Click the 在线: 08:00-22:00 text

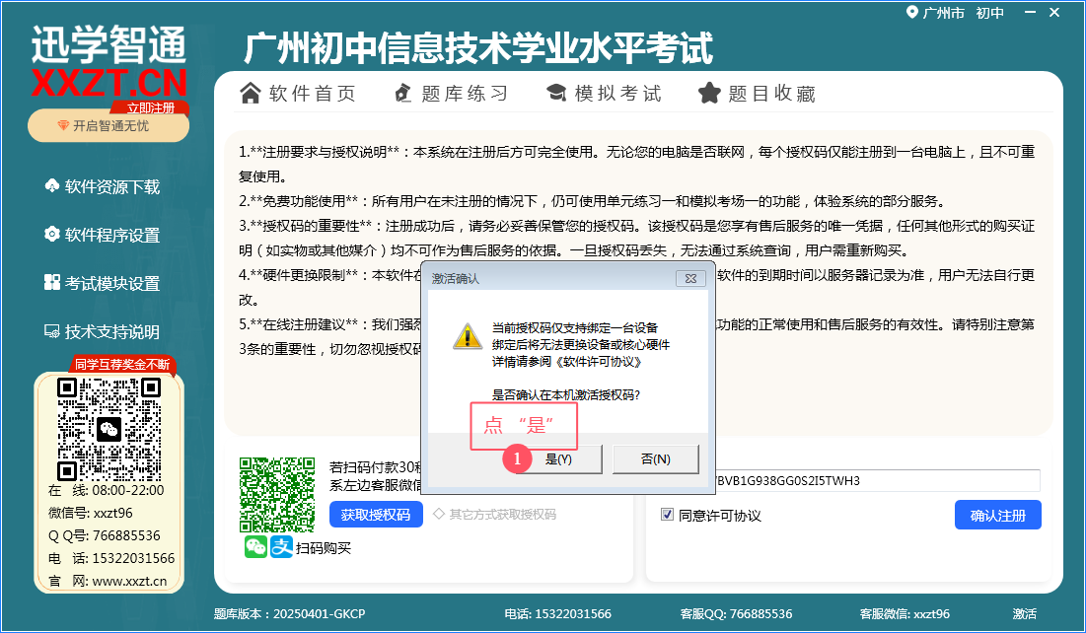pyautogui.click(x=106, y=490)
